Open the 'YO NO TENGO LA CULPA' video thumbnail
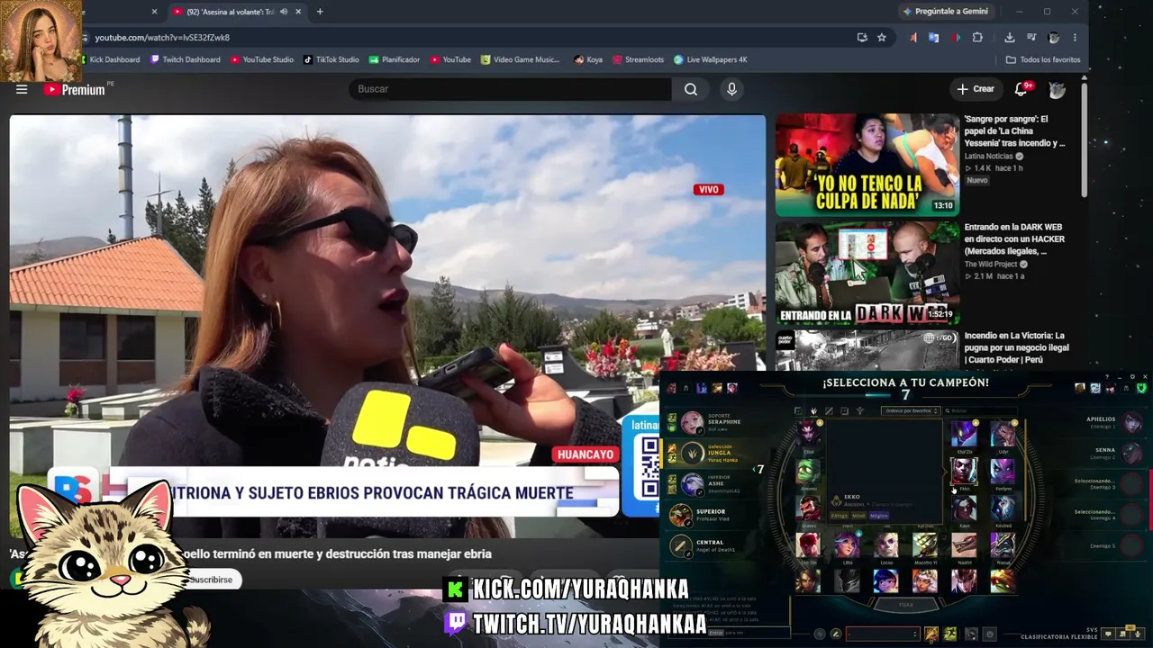Screen dimensions: 1153x648 point(867,165)
